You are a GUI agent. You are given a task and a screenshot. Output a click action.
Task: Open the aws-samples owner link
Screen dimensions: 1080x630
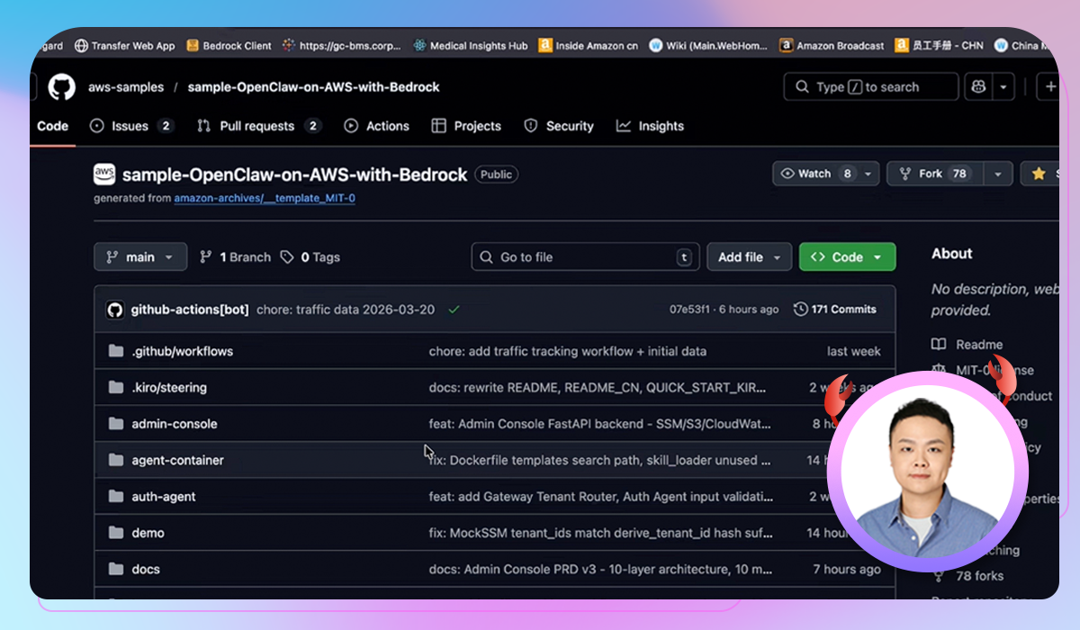point(126,87)
